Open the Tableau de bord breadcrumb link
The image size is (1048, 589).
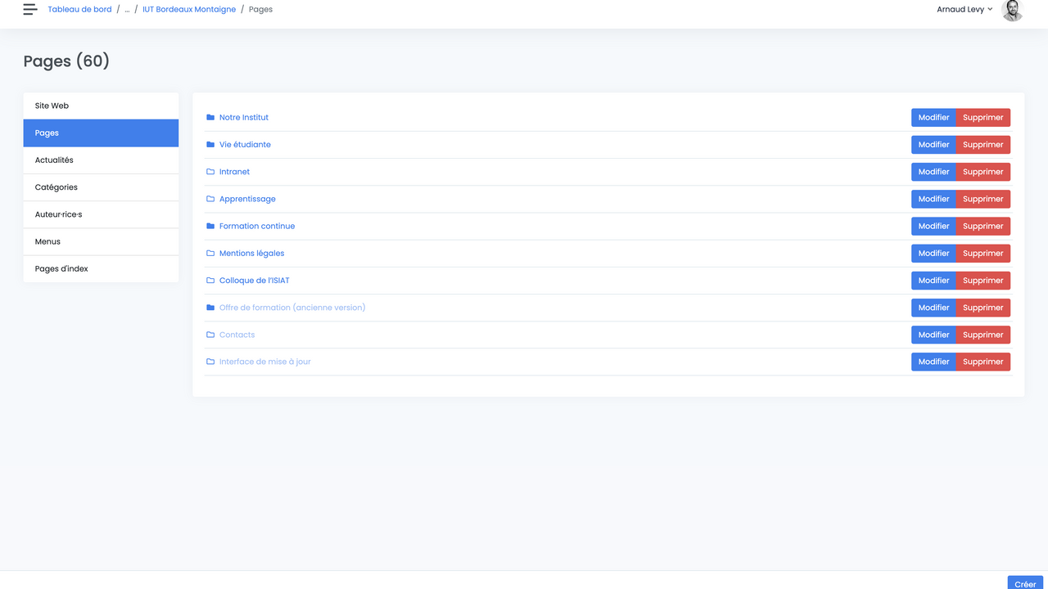[x=79, y=9]
